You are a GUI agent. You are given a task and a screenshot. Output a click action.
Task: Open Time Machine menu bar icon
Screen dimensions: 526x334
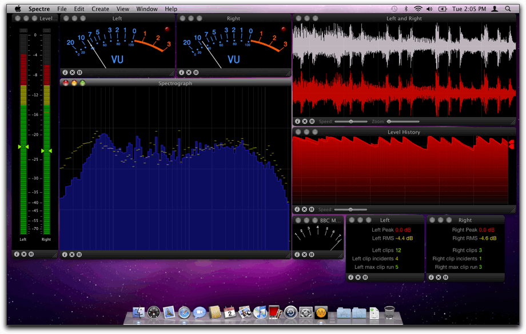click(x=394, y=9)
